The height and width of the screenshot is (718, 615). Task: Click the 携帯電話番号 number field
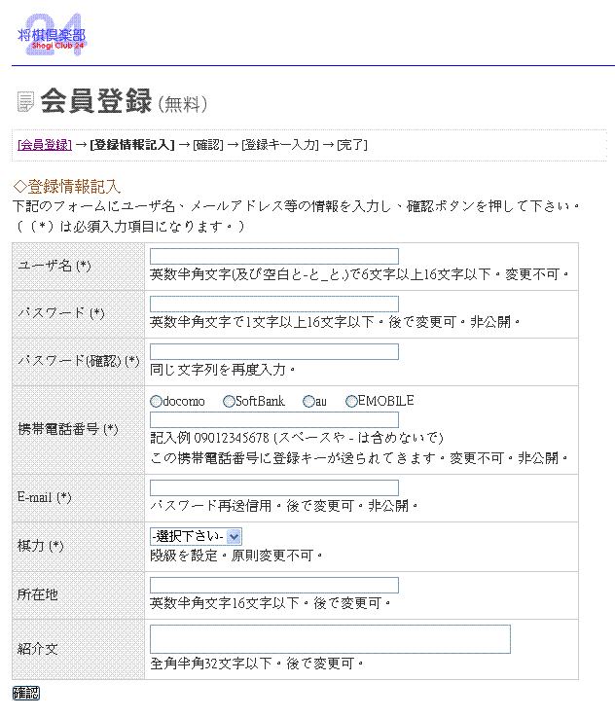pos(274,420)
